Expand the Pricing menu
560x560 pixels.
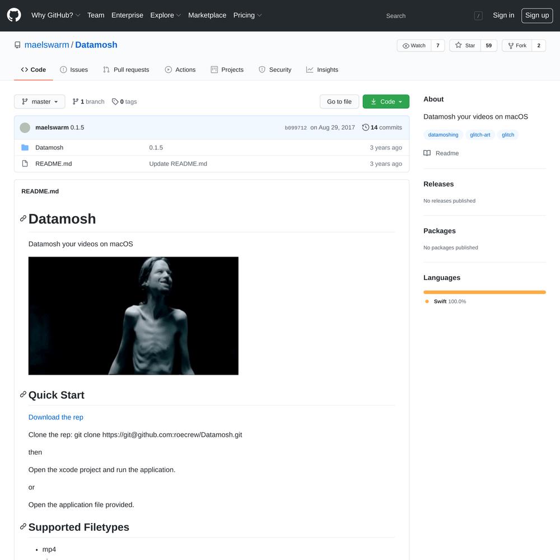(x=248, y=15)
